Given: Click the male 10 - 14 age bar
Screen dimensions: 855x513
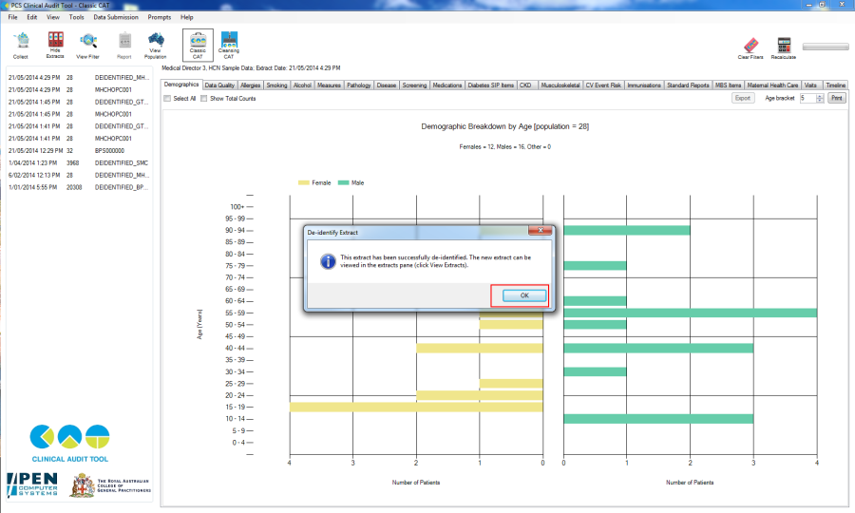Looking at the screenshot, I should (658, 419).
